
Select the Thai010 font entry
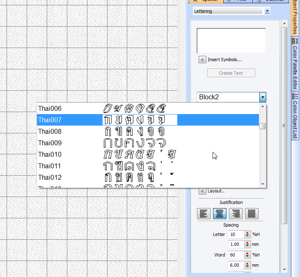(x=148, y=154)
